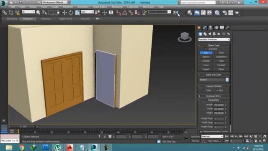Open the Object Paint ribbon tab
Image resolution: width=268 pixels, height=151 pixels.
point(65,18)
